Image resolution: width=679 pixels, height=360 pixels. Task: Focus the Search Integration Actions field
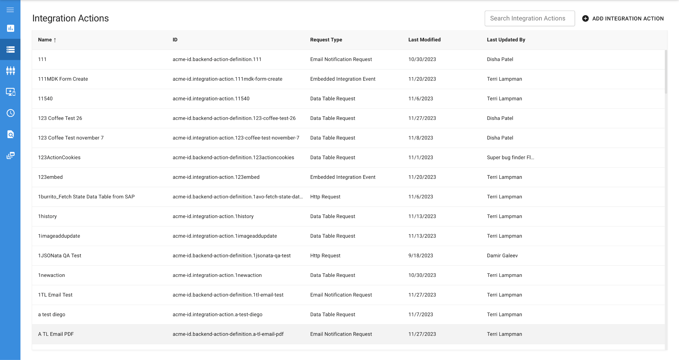coord(529,19)
